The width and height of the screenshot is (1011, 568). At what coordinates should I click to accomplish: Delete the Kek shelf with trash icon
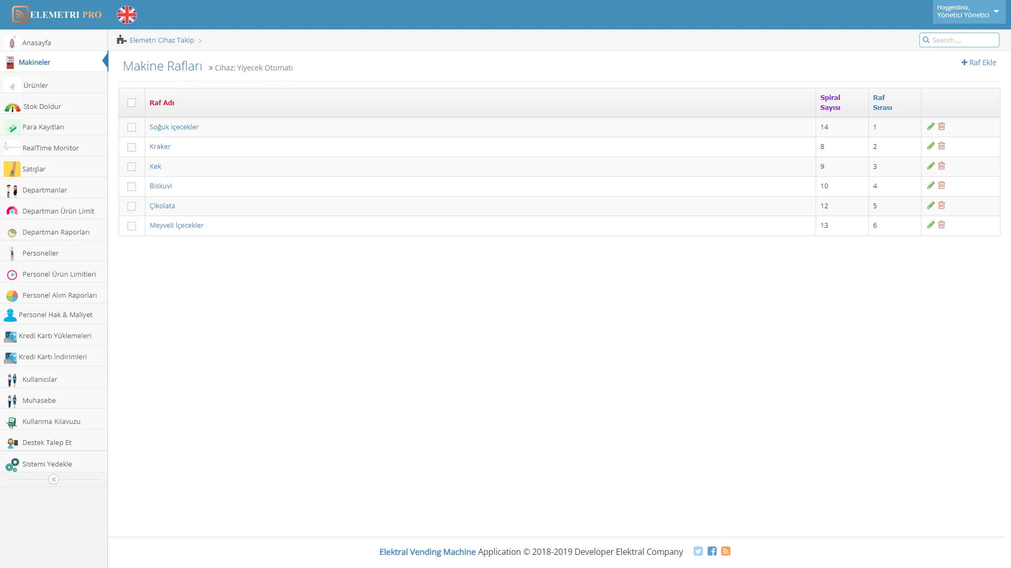tap(941, 166)
